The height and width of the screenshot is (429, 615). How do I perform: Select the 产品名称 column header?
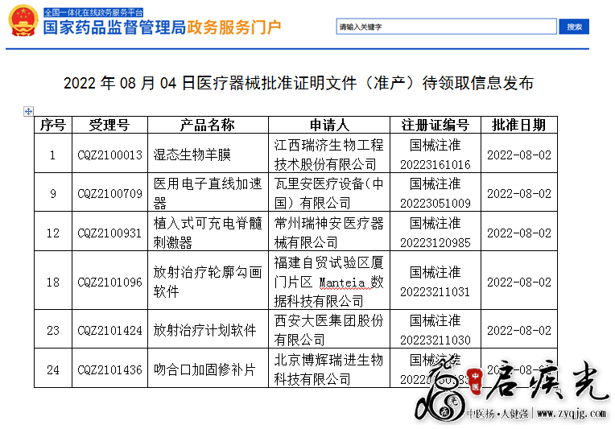tap(207, 125)
